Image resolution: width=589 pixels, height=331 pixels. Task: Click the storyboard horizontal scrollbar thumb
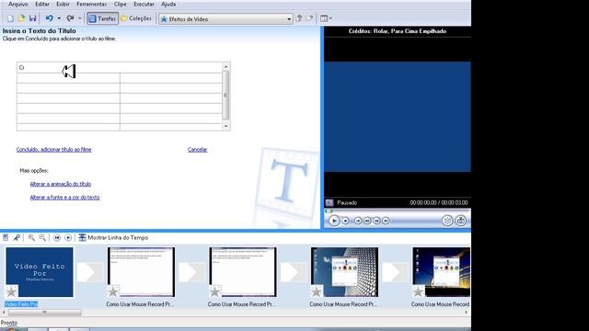tap(45, 313)
